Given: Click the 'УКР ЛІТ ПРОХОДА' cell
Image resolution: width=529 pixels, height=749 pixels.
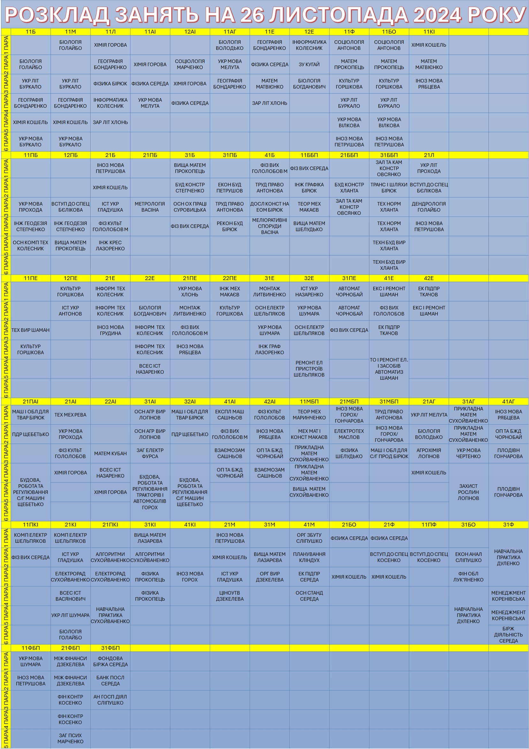Looking at the screenshot, I should pyautogui.click(x=429, y=168).
